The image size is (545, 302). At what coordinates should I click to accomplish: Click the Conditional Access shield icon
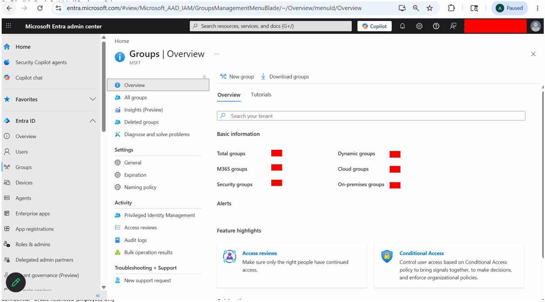click(x=387, y=256)
